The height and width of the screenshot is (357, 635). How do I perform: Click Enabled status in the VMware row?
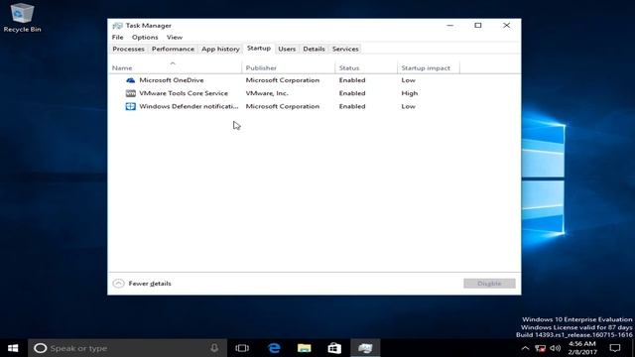coord(352,93)
